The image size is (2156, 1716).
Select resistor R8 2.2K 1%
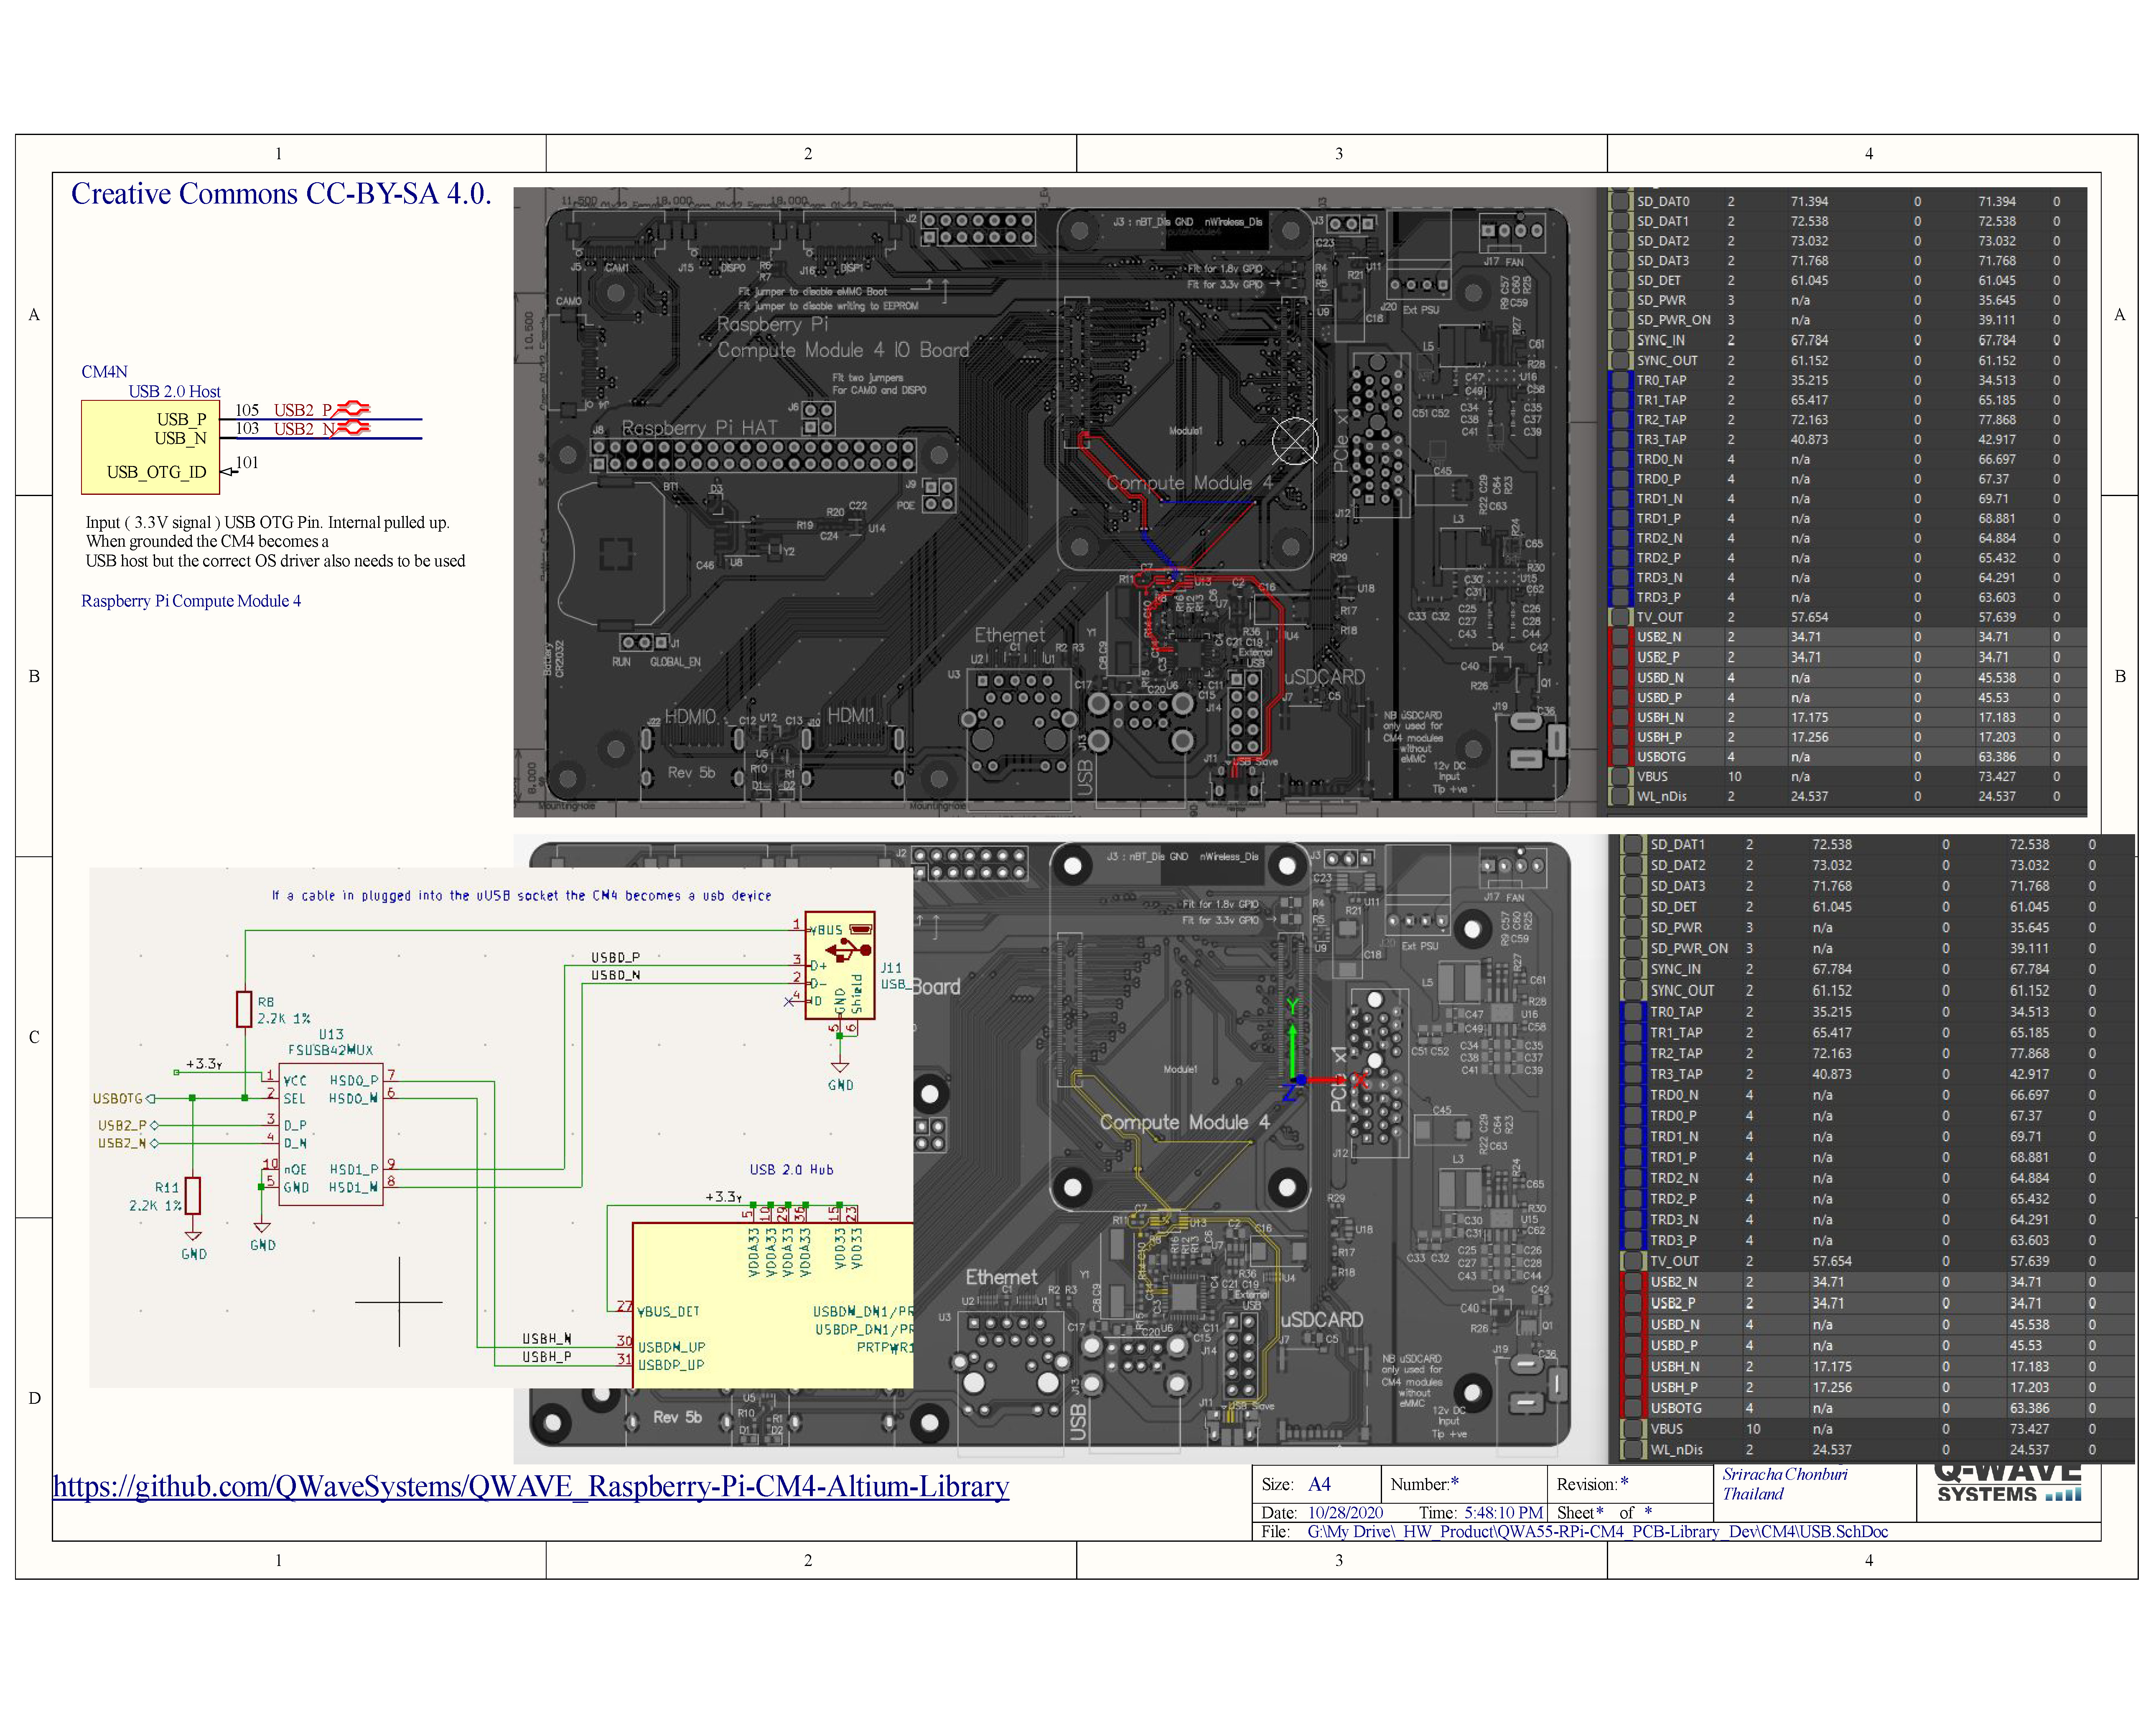244,1009
